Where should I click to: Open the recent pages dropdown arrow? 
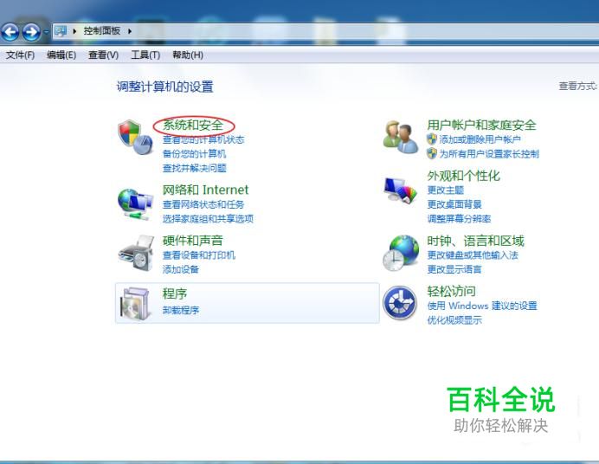[x=46, y=32]
